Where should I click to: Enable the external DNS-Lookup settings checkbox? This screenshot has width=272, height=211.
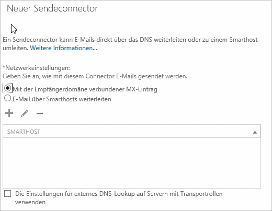(8, 194)
